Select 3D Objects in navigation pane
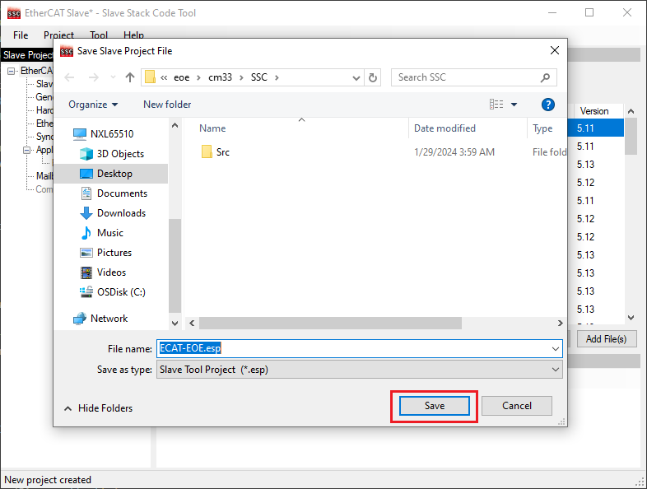Image resolution: width=647 pixels, height=489 pixels. click(119, 154)
